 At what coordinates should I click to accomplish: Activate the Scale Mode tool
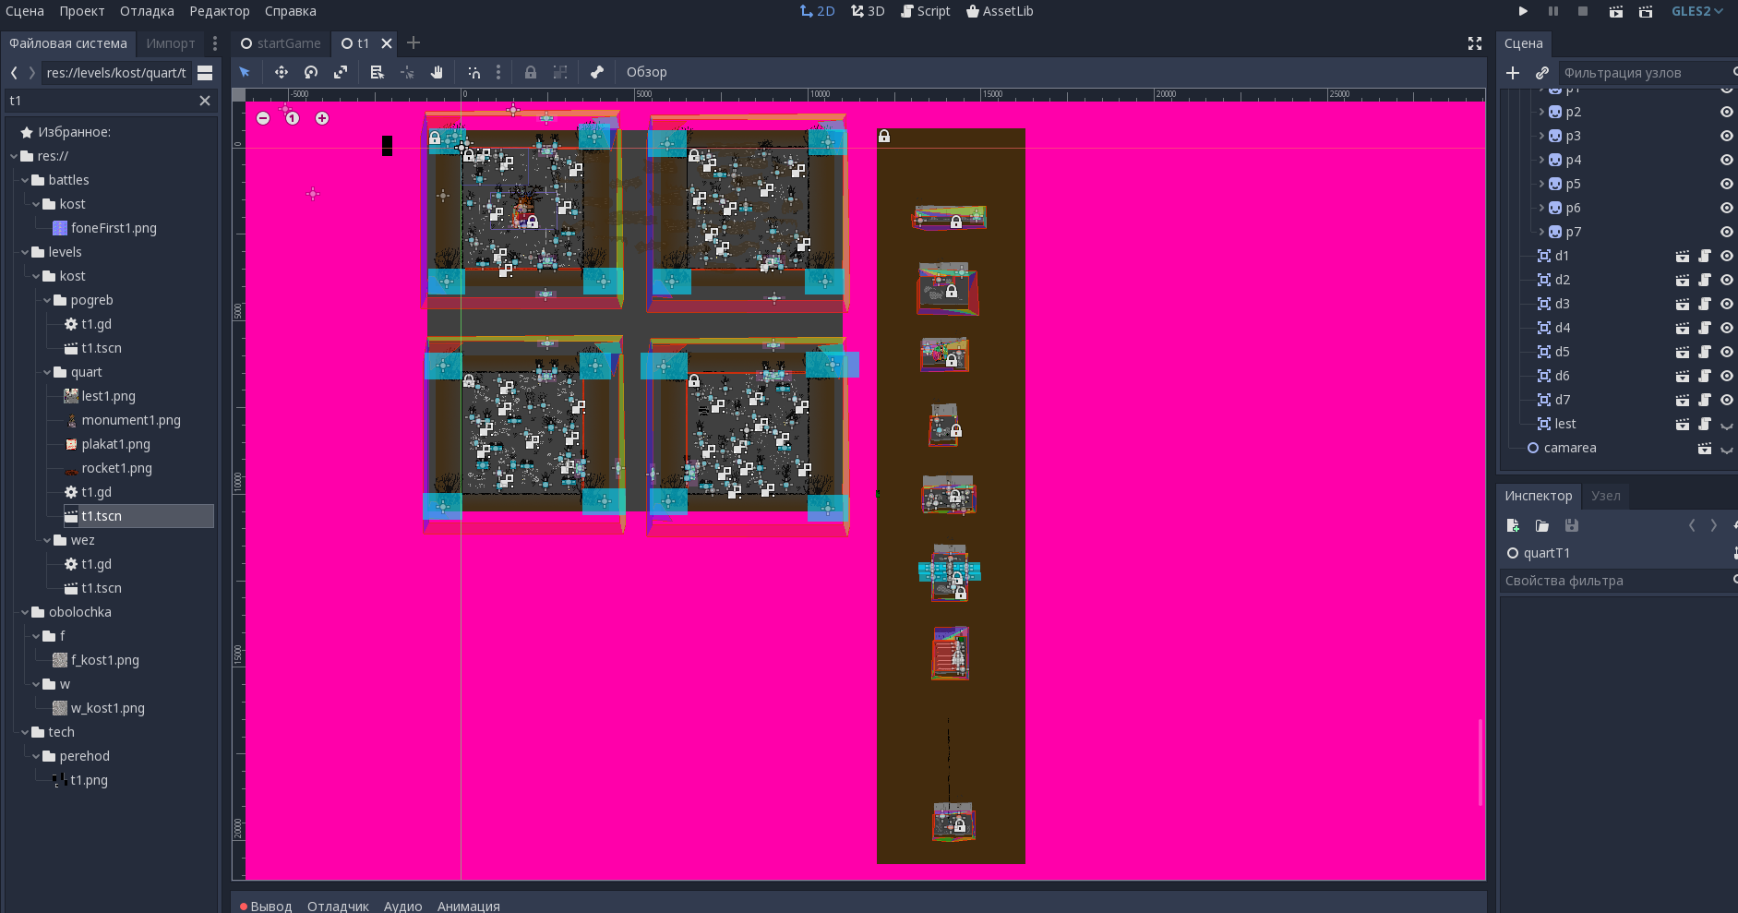341,72
